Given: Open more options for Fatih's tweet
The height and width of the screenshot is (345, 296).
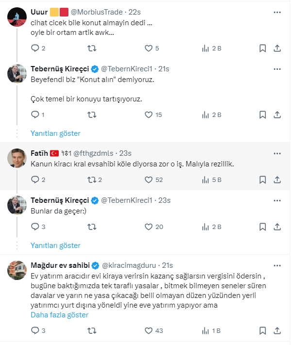Looking at the screenshot, I should pos(277,153).
